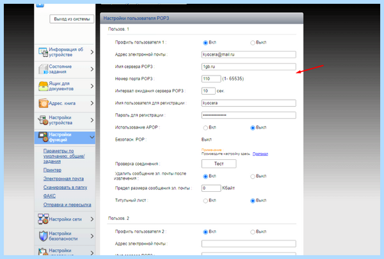
Task: Open Параметры по умолчанию: общие/задания link
Action: tap(64, 156)
